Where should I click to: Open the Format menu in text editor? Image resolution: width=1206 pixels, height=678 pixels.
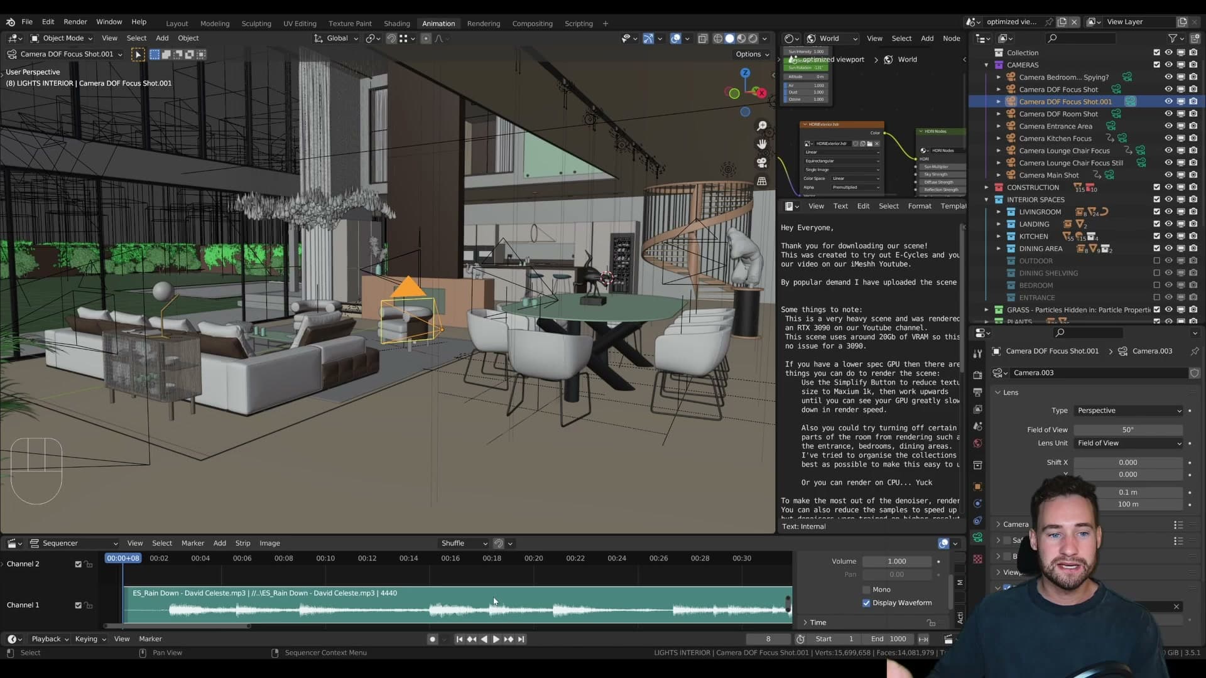tap(920, 206)
